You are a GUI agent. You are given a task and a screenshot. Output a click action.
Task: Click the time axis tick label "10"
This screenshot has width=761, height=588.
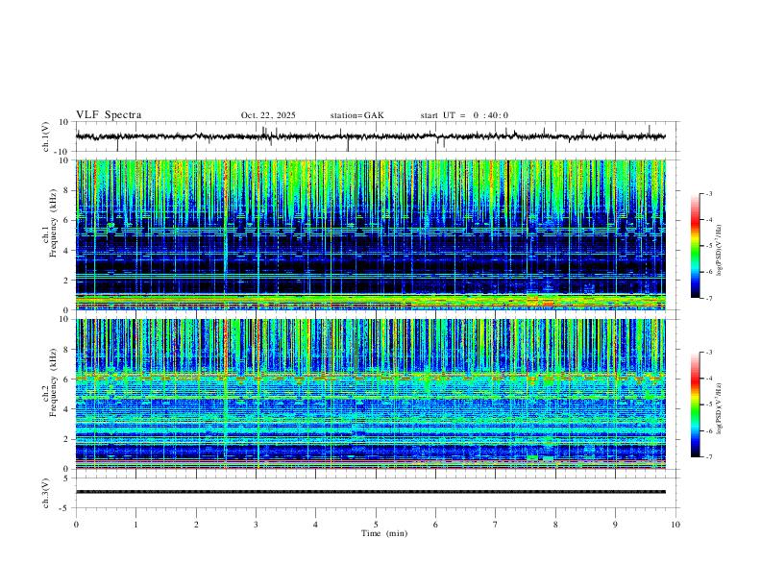675,525
